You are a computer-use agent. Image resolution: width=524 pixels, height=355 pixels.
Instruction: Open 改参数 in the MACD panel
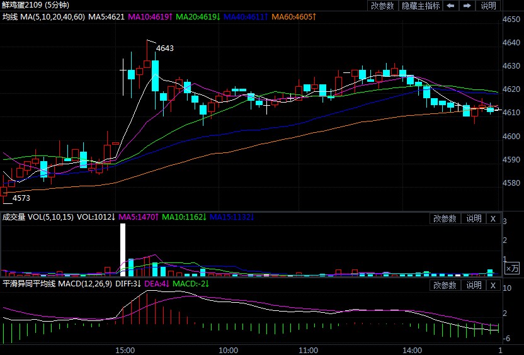coord(445,285)
